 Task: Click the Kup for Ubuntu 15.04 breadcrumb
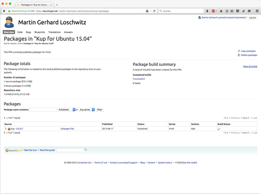click(x=13, y=44)
